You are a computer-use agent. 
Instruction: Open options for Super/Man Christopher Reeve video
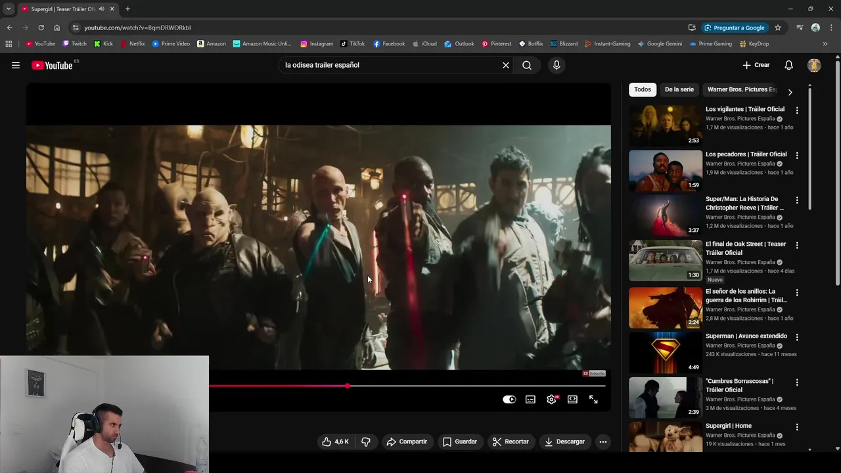pos(797,200)
